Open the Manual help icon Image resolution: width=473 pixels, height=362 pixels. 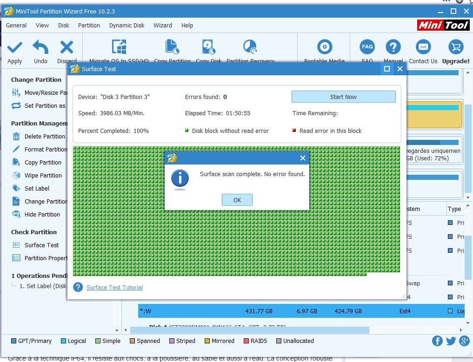click(393, 47)
